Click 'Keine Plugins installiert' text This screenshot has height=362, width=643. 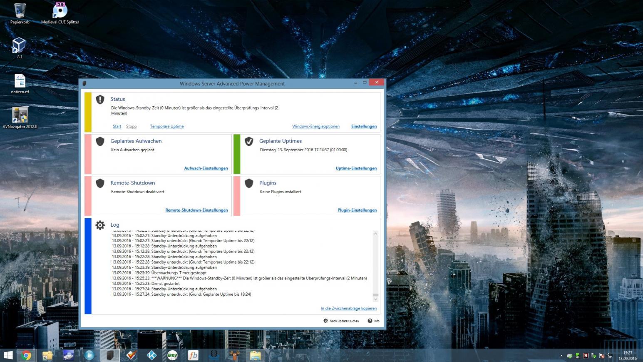(x=281, y=192)
